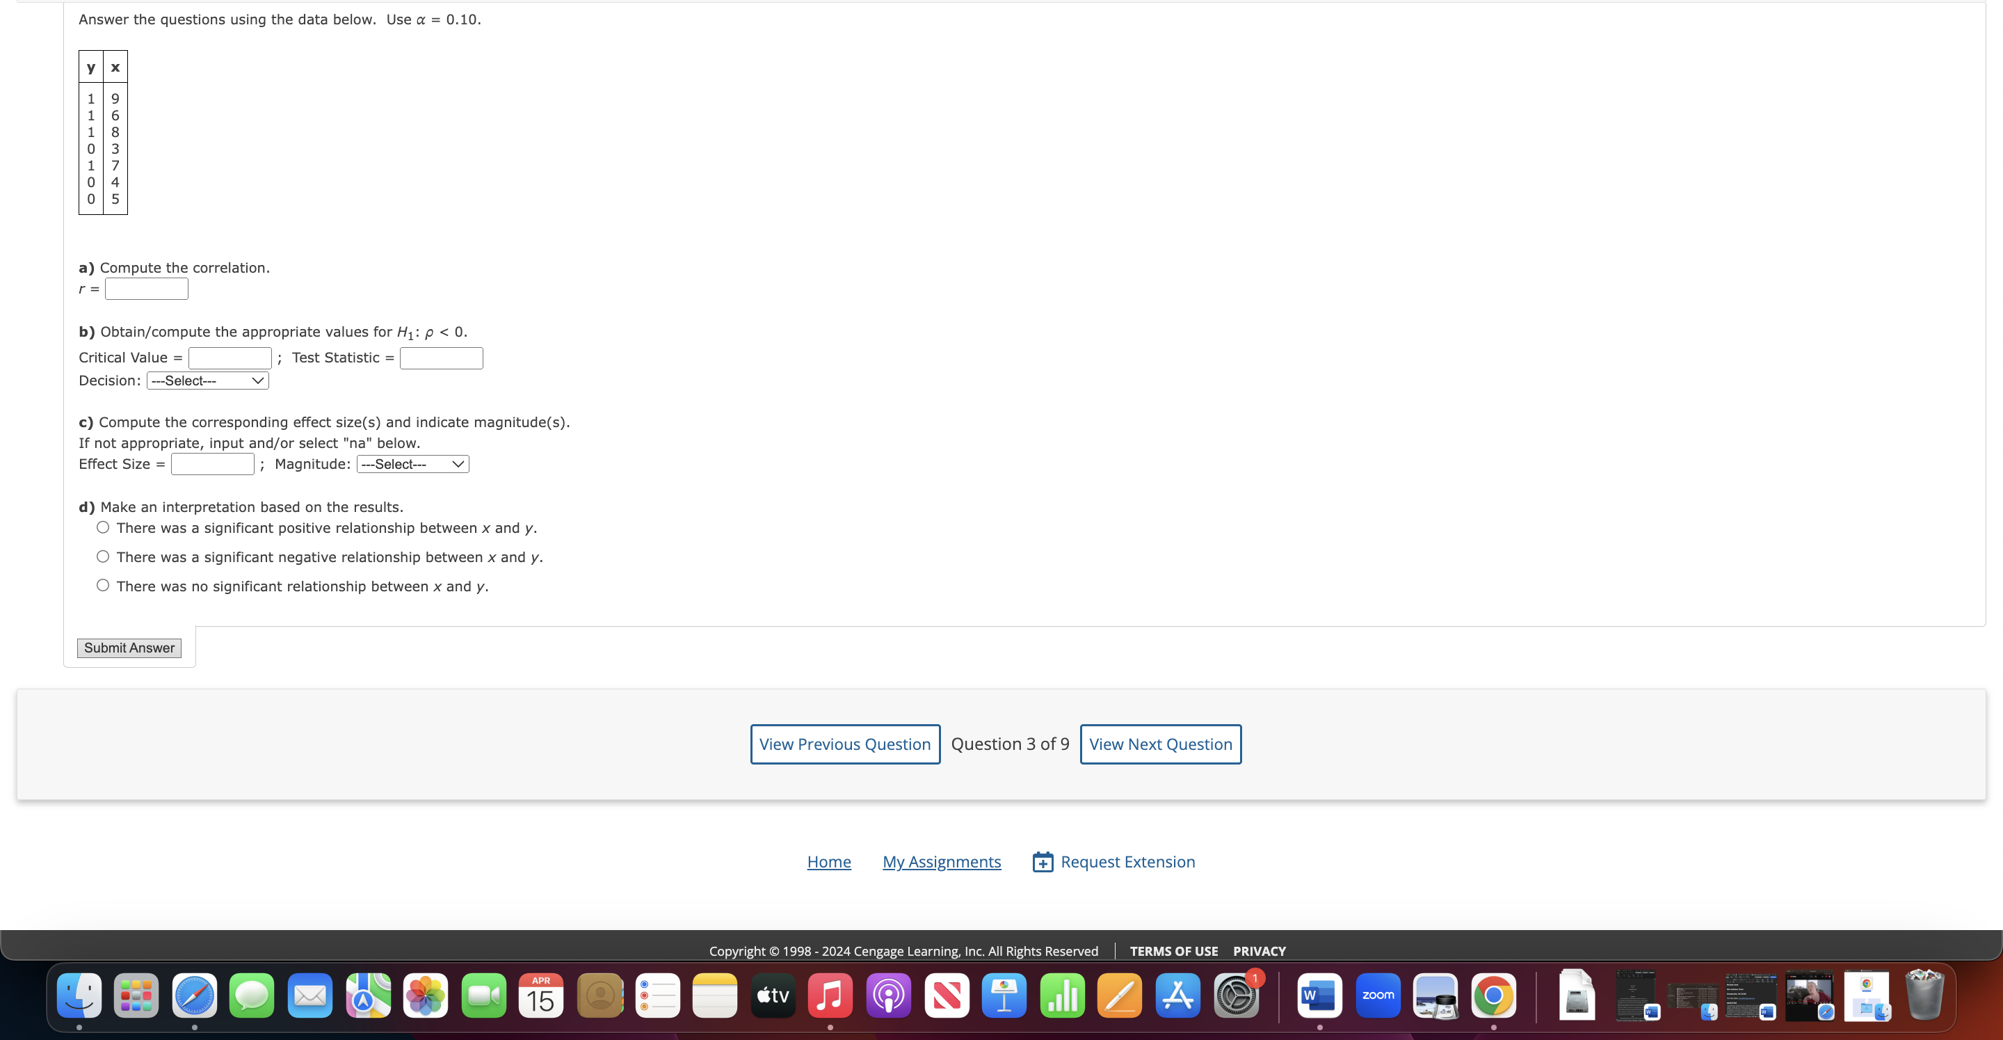Select significant positive relationship option
The width and height of the screenshot is (2003, 1040).
pos(103,527)
